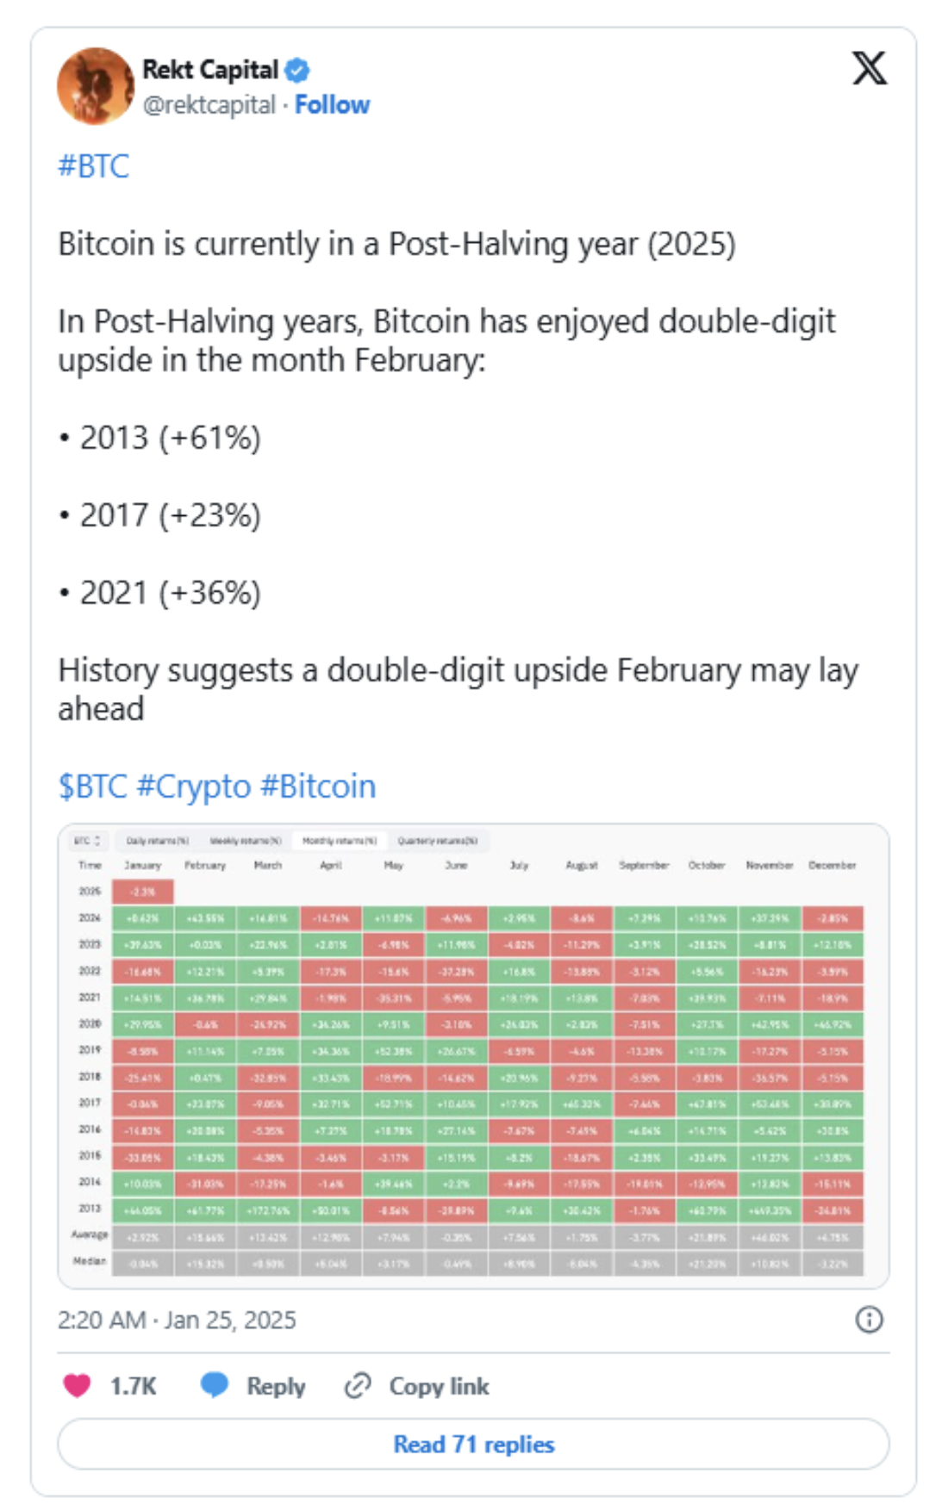948x1511 pixels.
Task: Open the $BTC cashtag link
Action: 92,786
